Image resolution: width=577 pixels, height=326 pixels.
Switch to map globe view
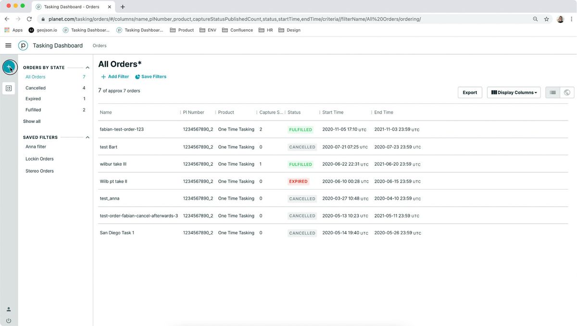[x=567, y=93]
